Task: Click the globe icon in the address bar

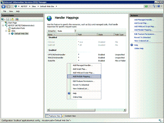Action: [x=16, y=6]
